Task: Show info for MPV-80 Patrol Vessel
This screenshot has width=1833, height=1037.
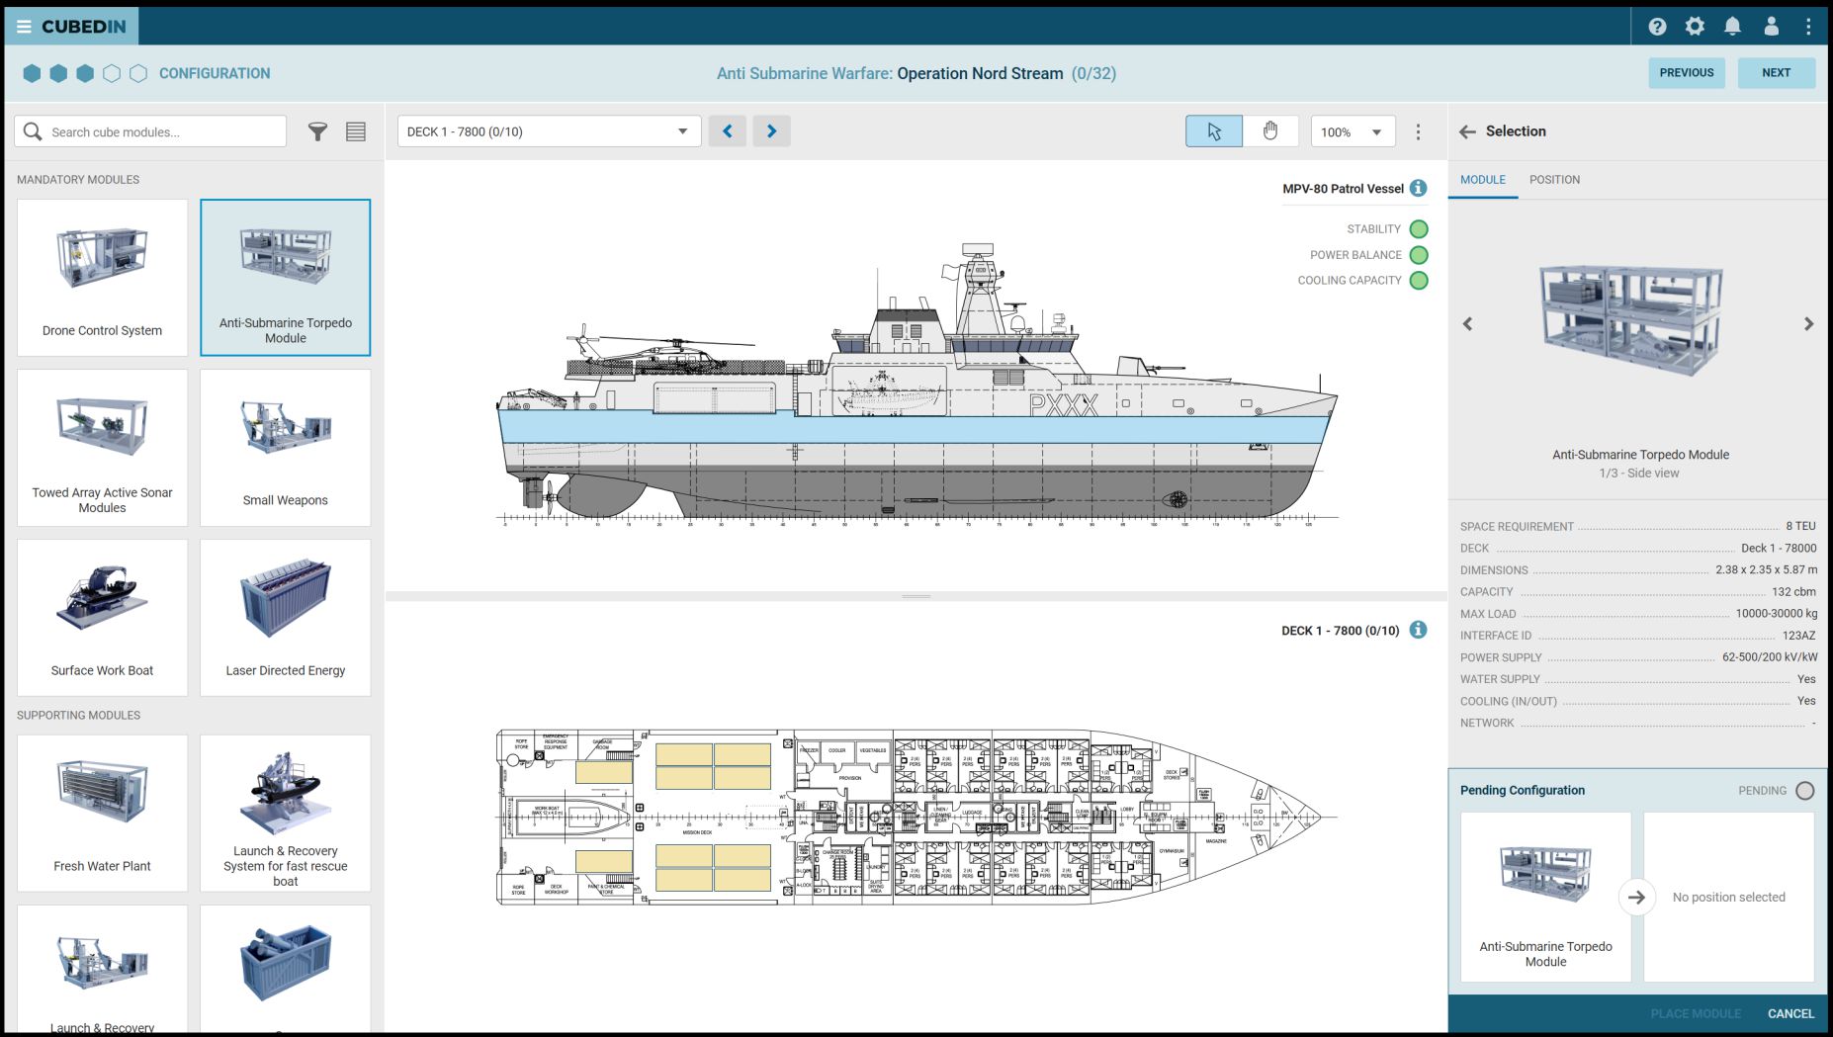Action: click(x=1419, y=188)
